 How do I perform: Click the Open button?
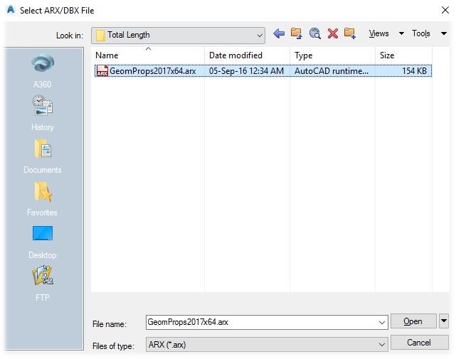[x=413, y=321]
